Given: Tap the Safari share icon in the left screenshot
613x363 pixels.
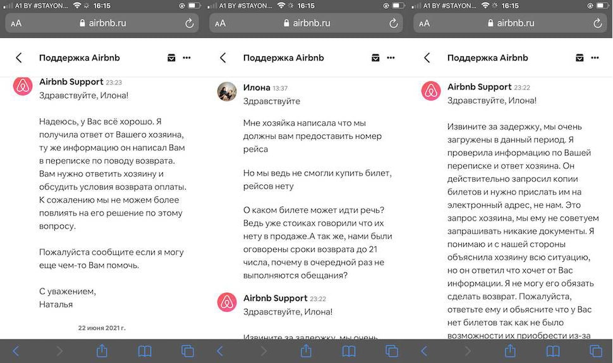Looking at the screenshot, I should coord(102,350).
